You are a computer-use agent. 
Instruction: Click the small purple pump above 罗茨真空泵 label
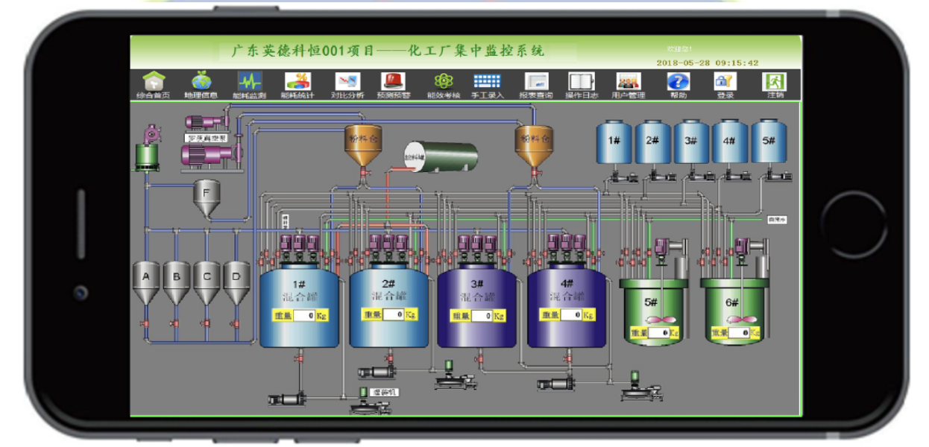[207, 123]
